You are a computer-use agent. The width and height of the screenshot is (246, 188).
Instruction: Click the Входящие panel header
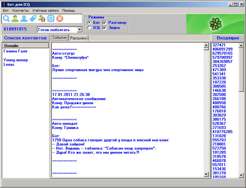click(x=228, y=38)
